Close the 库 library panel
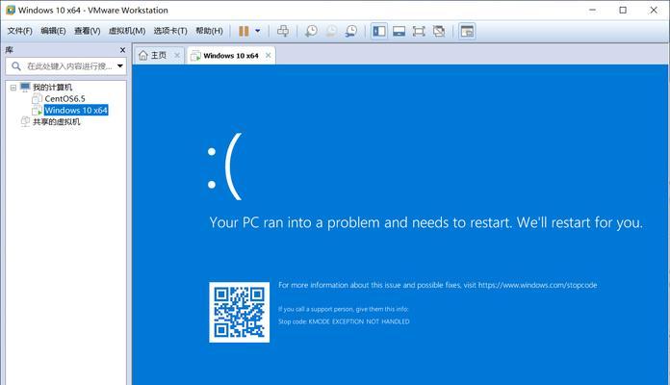The image size is (670, 385). click(122, 50)
